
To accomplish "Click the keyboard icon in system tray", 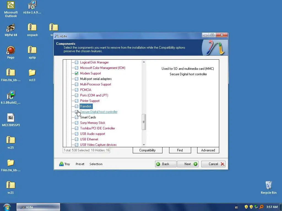I will click(237, 207).
